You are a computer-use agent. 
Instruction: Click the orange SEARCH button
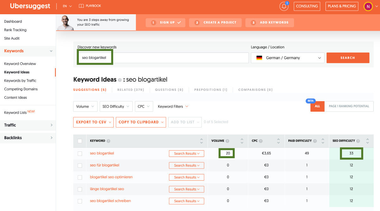coord(348,58)
